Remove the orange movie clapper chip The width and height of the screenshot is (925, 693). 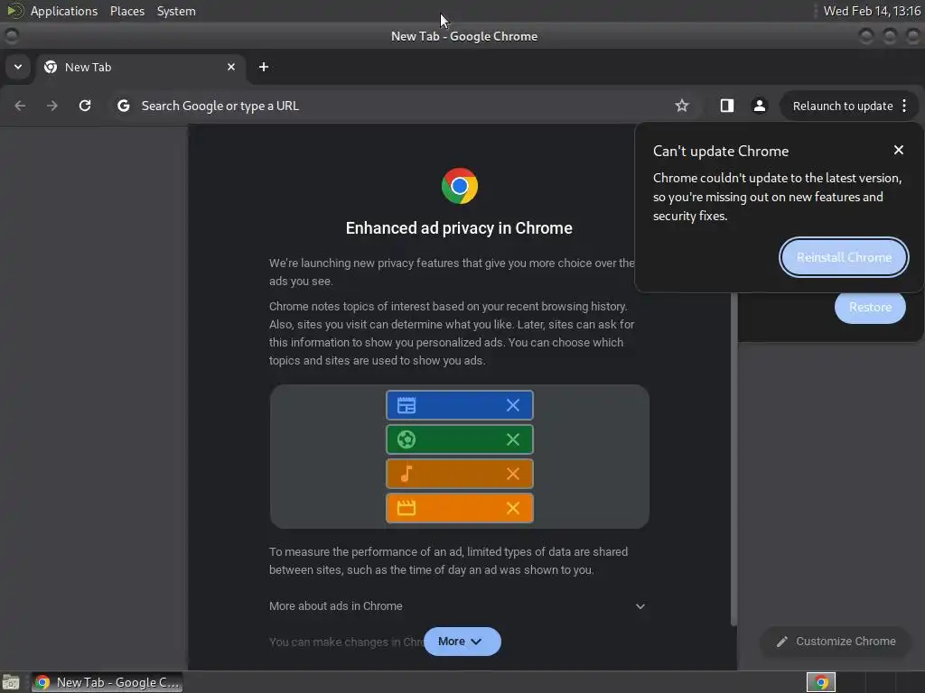coord(513,508)
